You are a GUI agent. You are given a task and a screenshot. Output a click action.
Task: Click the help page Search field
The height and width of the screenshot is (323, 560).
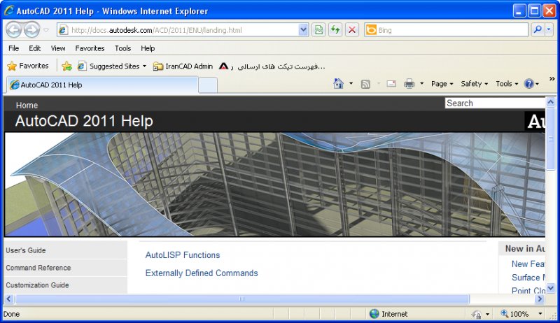(495, 103)
